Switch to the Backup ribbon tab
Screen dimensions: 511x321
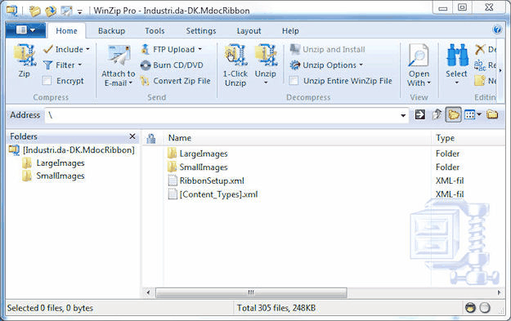pyautogui.click(x=111, y=31)
